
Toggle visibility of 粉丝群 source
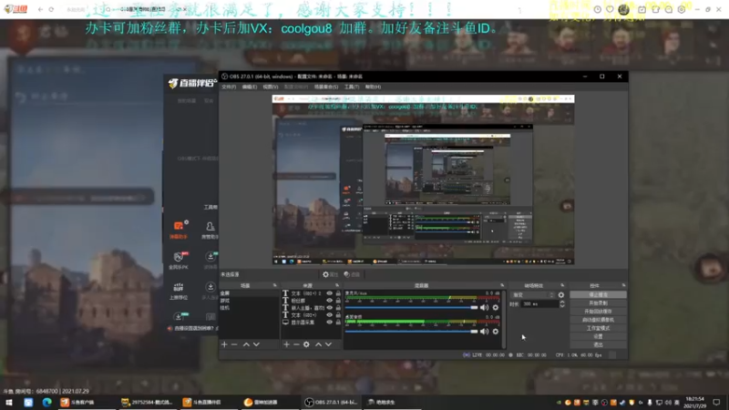[330, 301]
